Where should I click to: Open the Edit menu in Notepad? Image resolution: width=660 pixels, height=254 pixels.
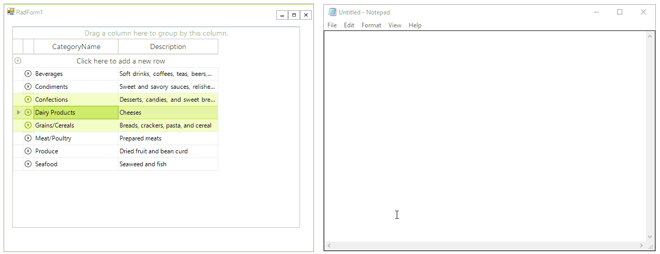click(349, 25)
